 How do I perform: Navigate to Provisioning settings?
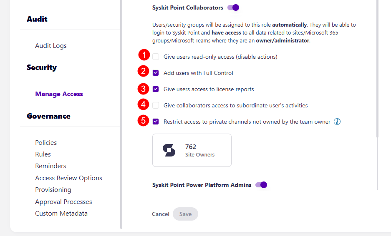coord(53,189)
